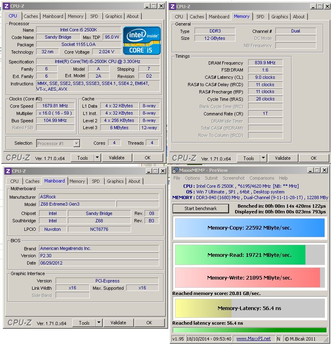The height and width of the screenshot is (345, 331).
Task: Click the MaxxMEM² gear icon in its title bar
Action: 175,170
